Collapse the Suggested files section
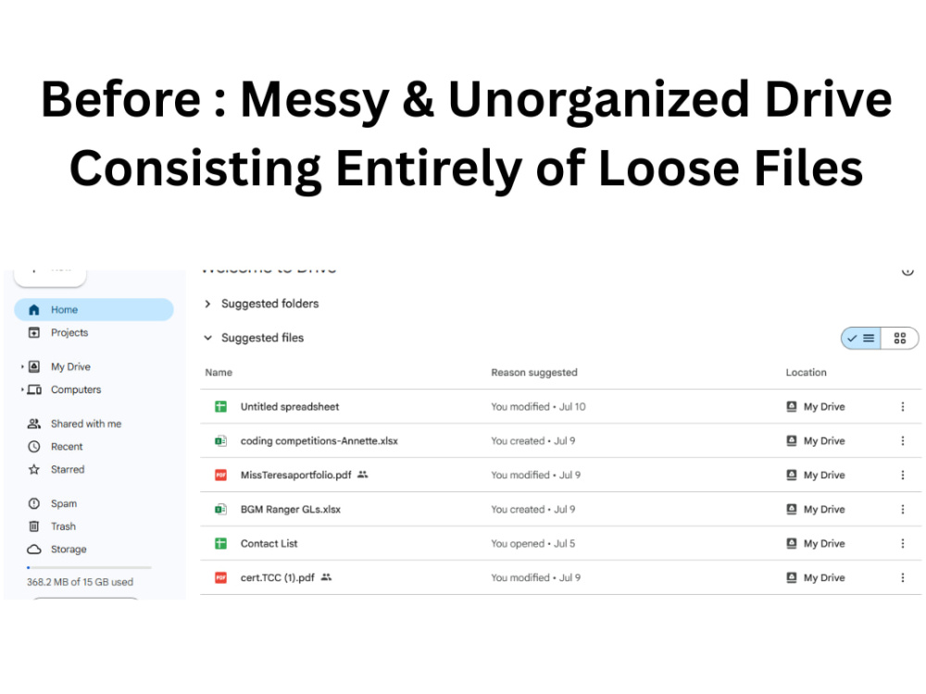This screenshot has height=694, width=926. pyautogui.click(x=207, y=338)
